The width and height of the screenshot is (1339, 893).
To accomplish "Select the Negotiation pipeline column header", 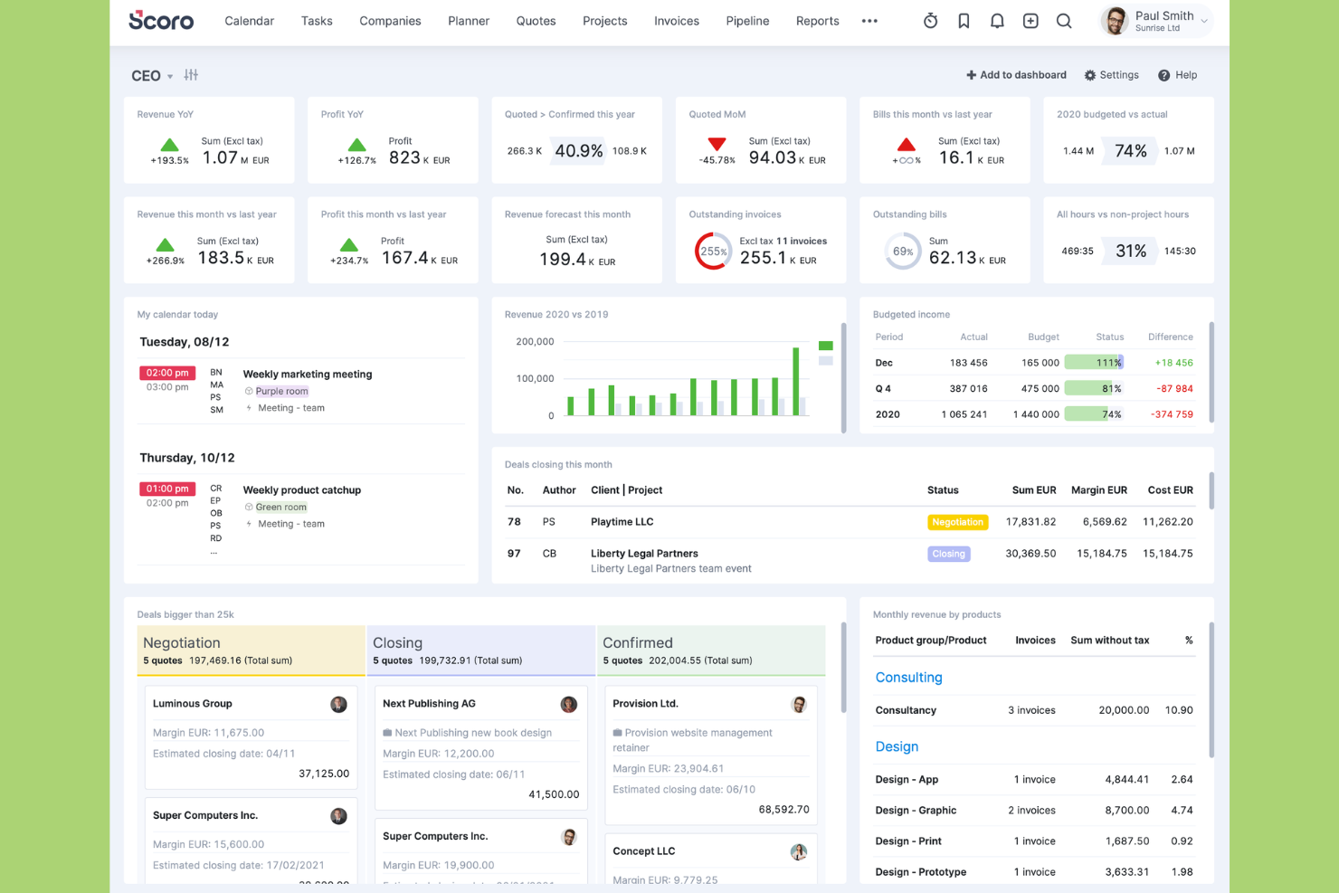I will [x=251, y=651].
